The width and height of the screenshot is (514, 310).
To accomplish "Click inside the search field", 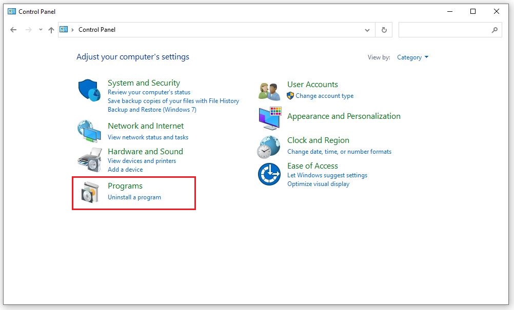I will [450, 30].
